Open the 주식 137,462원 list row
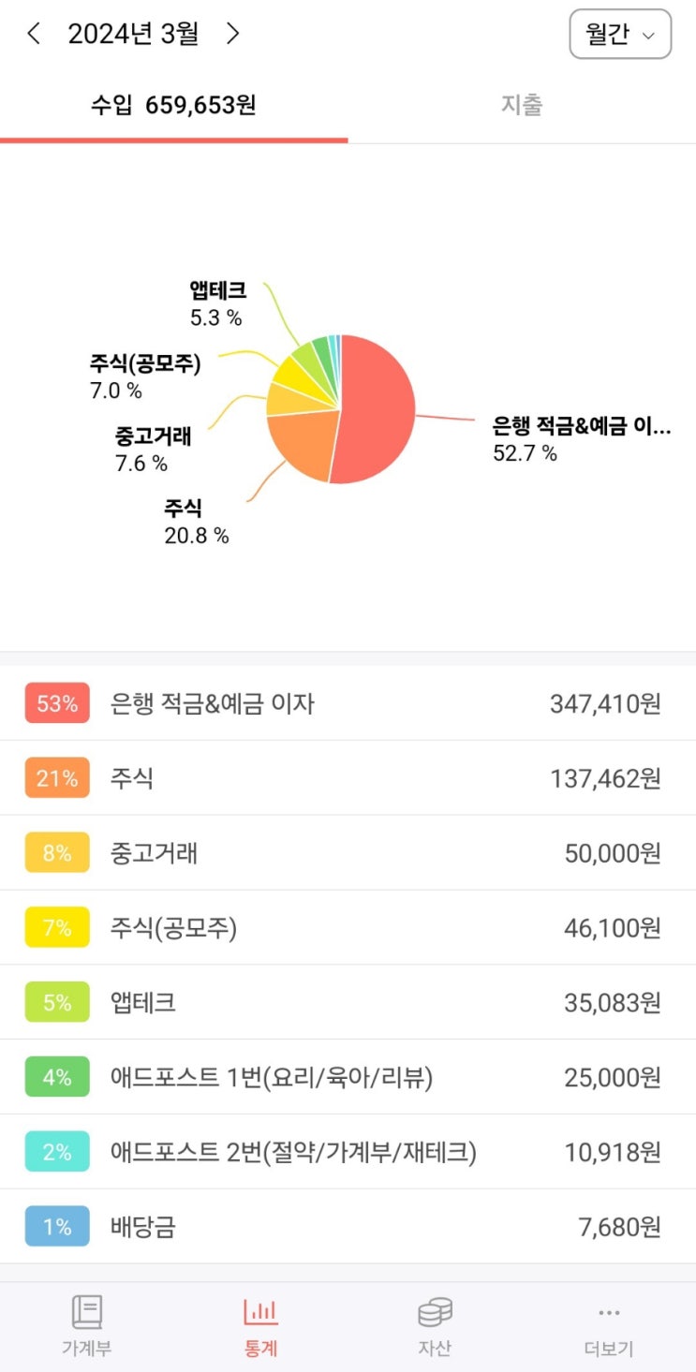 click(x=347, y=778)
